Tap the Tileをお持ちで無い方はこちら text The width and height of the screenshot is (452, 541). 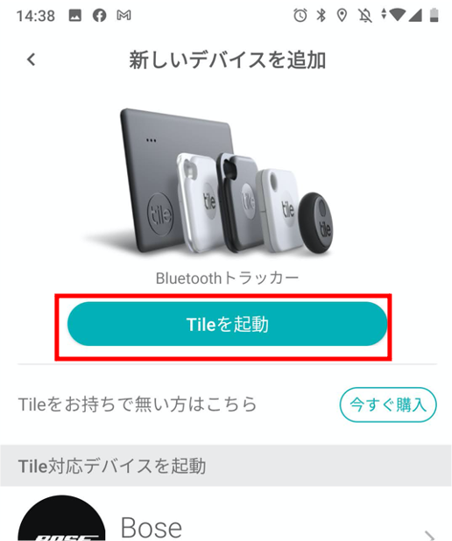point(138,404)
